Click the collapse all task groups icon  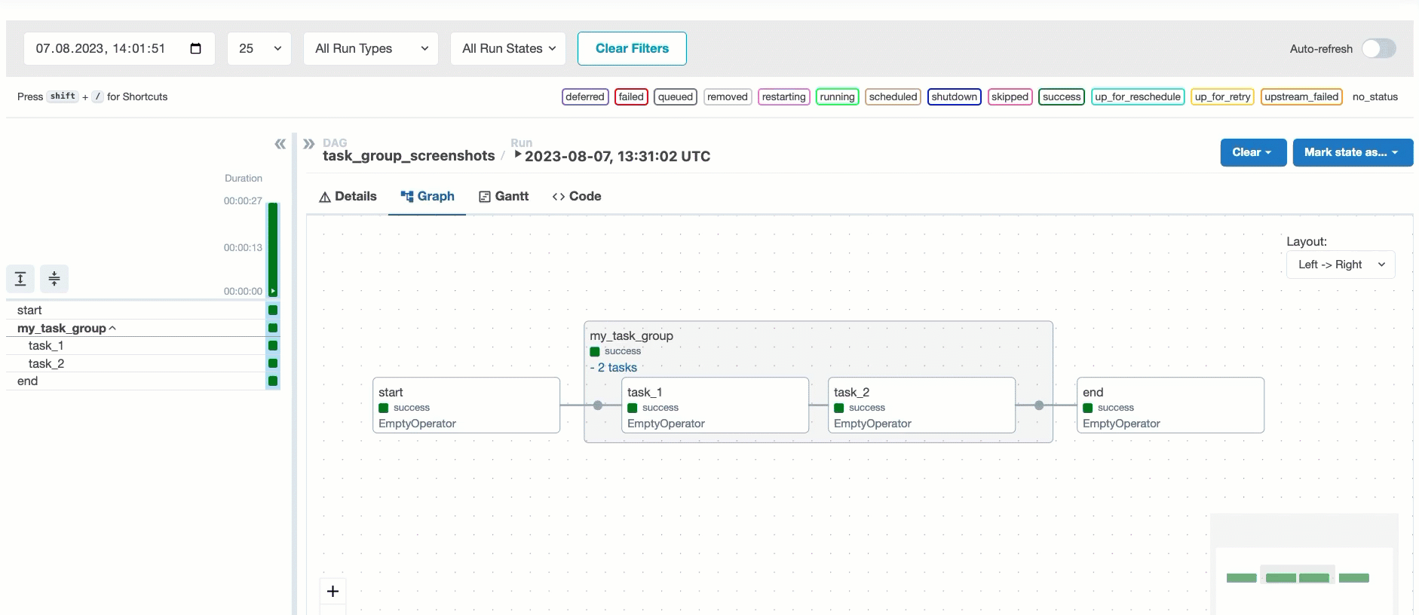pos(54,279)
